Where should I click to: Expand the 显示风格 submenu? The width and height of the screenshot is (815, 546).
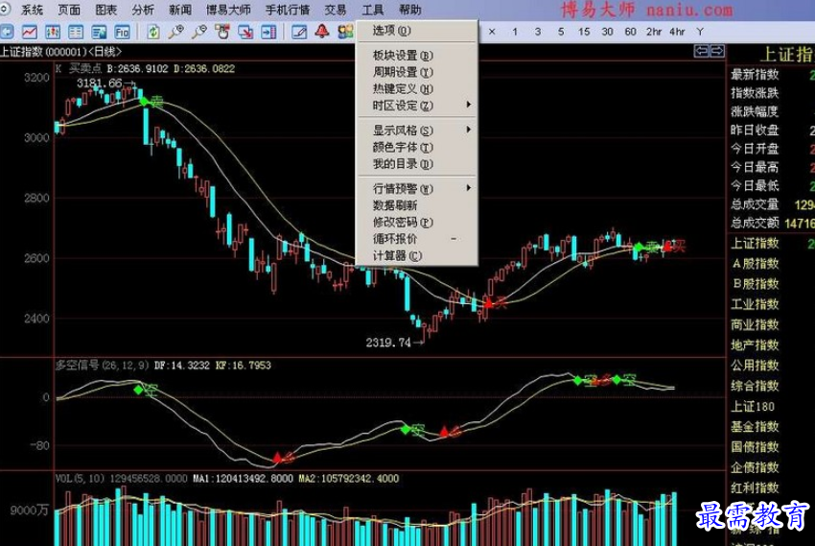pyautogui.click(x=416, y=131)
